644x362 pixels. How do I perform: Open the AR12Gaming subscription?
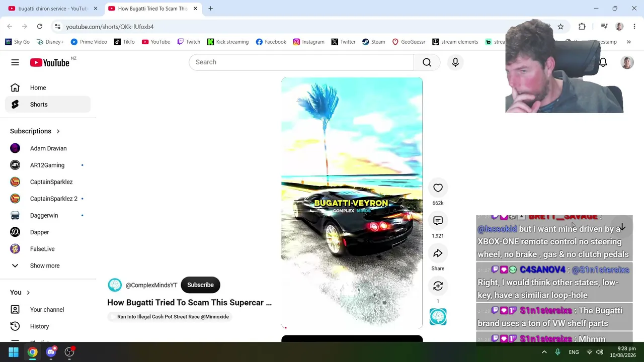pos(48,165)
